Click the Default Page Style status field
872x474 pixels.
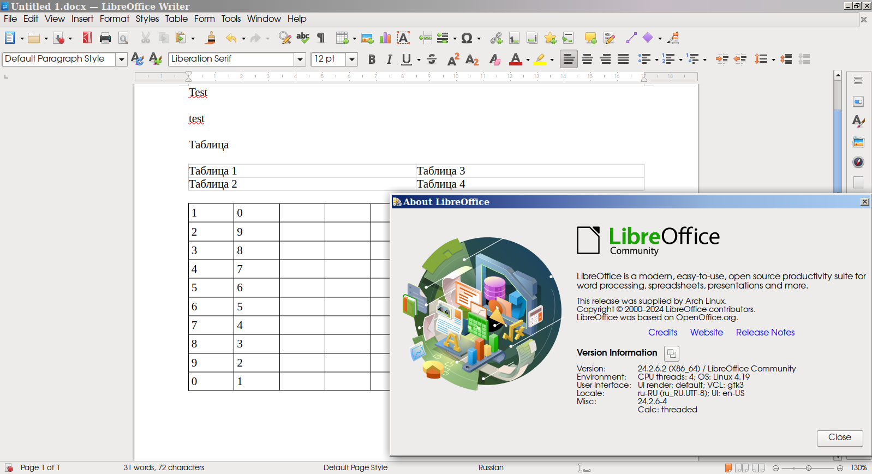355,467
